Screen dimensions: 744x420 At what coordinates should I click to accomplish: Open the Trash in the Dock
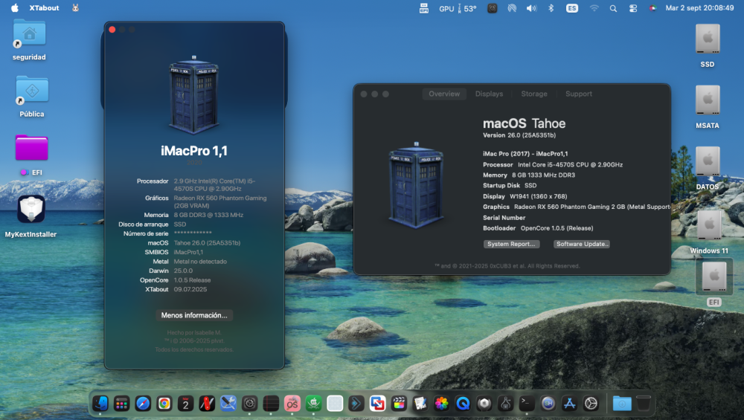pos(644,404)
